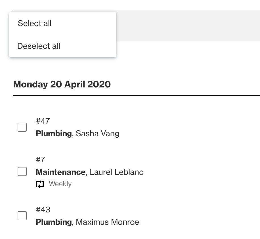Click the divider line under the date heading

coord(136,96)
